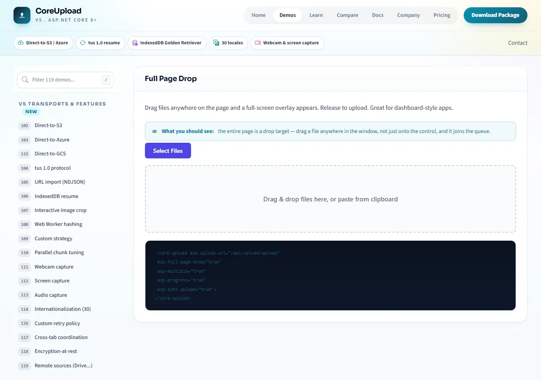Screen dimensions: 541x380
Task: Click the resume arrows icon on tus 1.0 pill
Action: pos(83,43)
